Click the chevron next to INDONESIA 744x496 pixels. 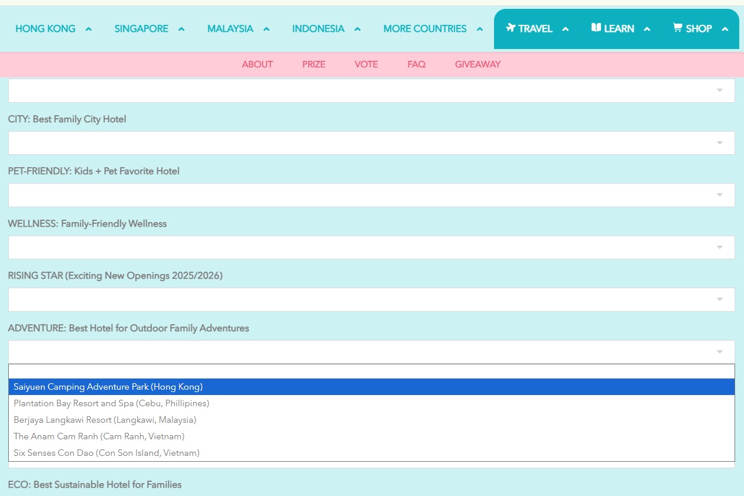358,29
